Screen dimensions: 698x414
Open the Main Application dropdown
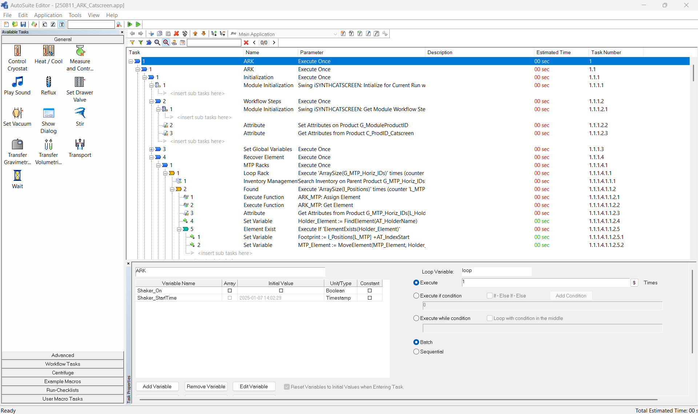point(335,34)
